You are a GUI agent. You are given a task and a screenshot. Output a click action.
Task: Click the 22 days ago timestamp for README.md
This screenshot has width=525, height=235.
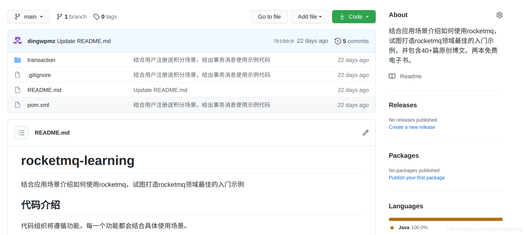coord(353,90)
